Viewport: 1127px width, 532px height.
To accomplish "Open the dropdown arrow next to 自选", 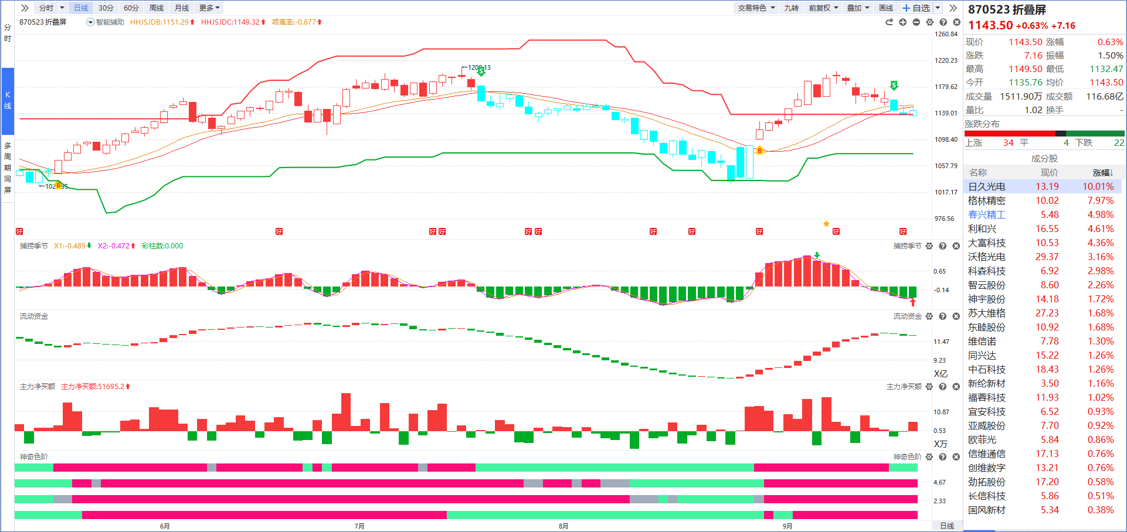I will click(x=938, y=8).
